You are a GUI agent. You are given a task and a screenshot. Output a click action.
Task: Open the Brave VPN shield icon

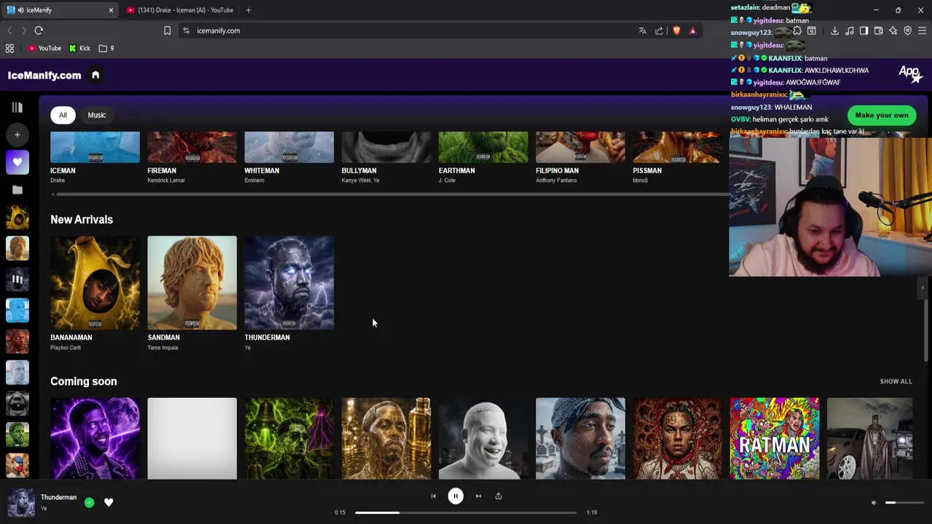907,31
